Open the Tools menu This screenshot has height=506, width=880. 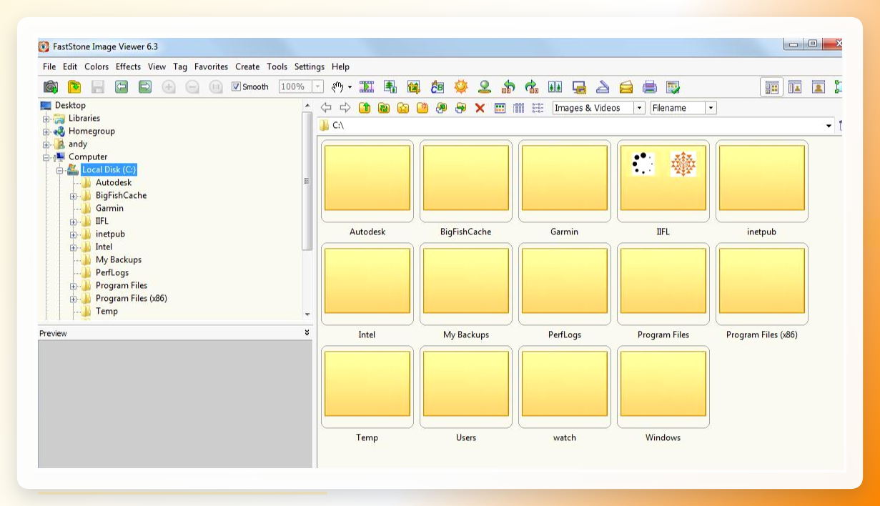tap(277, 66)
